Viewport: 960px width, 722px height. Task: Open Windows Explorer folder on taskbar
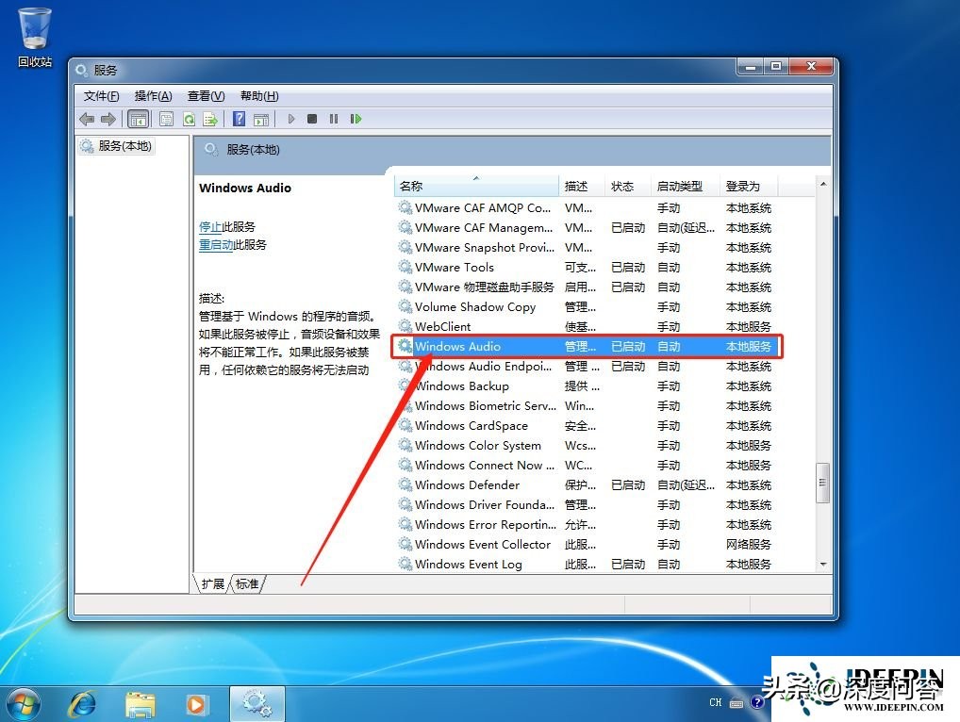(141, 704)
